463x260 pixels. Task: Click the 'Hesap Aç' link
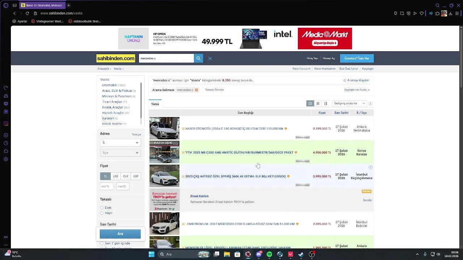coord(329,58)
